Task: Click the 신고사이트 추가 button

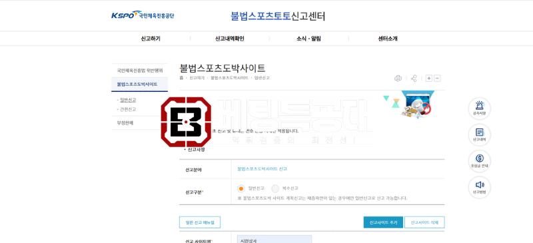Action: coord(383,222)
